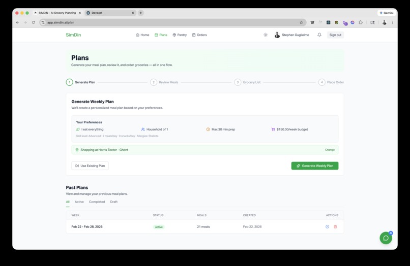Open site information icon in address bar
410x266 pixels.
(x=43, y=22)
